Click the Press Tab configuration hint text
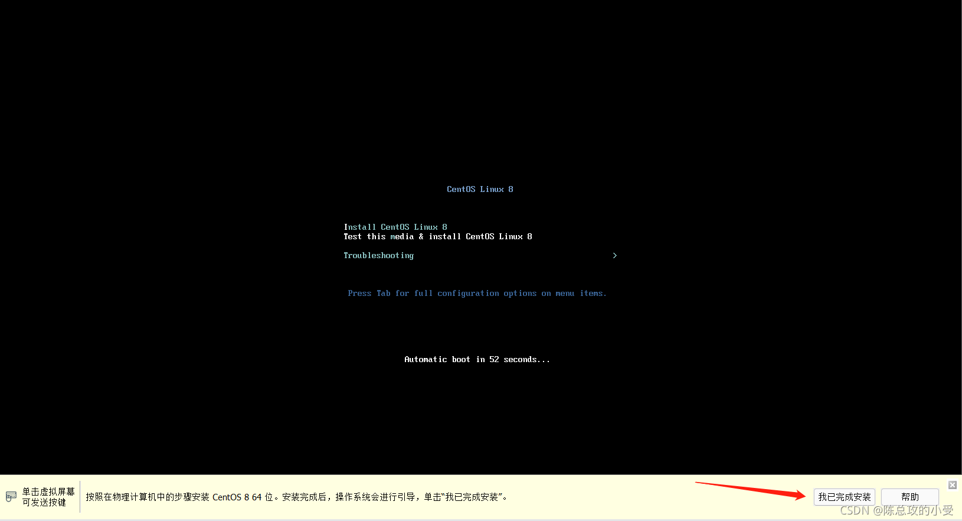The height and width of the screenshot is (521, 962). (x=477, y=293)
